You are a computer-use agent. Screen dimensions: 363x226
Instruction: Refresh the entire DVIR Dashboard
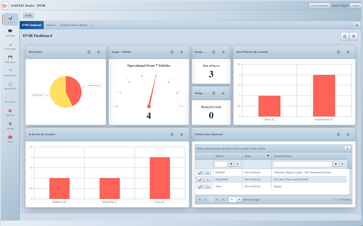coord(345,37)
